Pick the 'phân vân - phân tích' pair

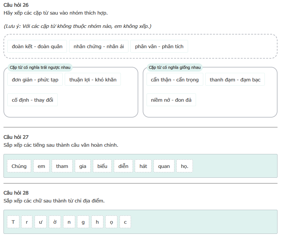pos(159,47)
